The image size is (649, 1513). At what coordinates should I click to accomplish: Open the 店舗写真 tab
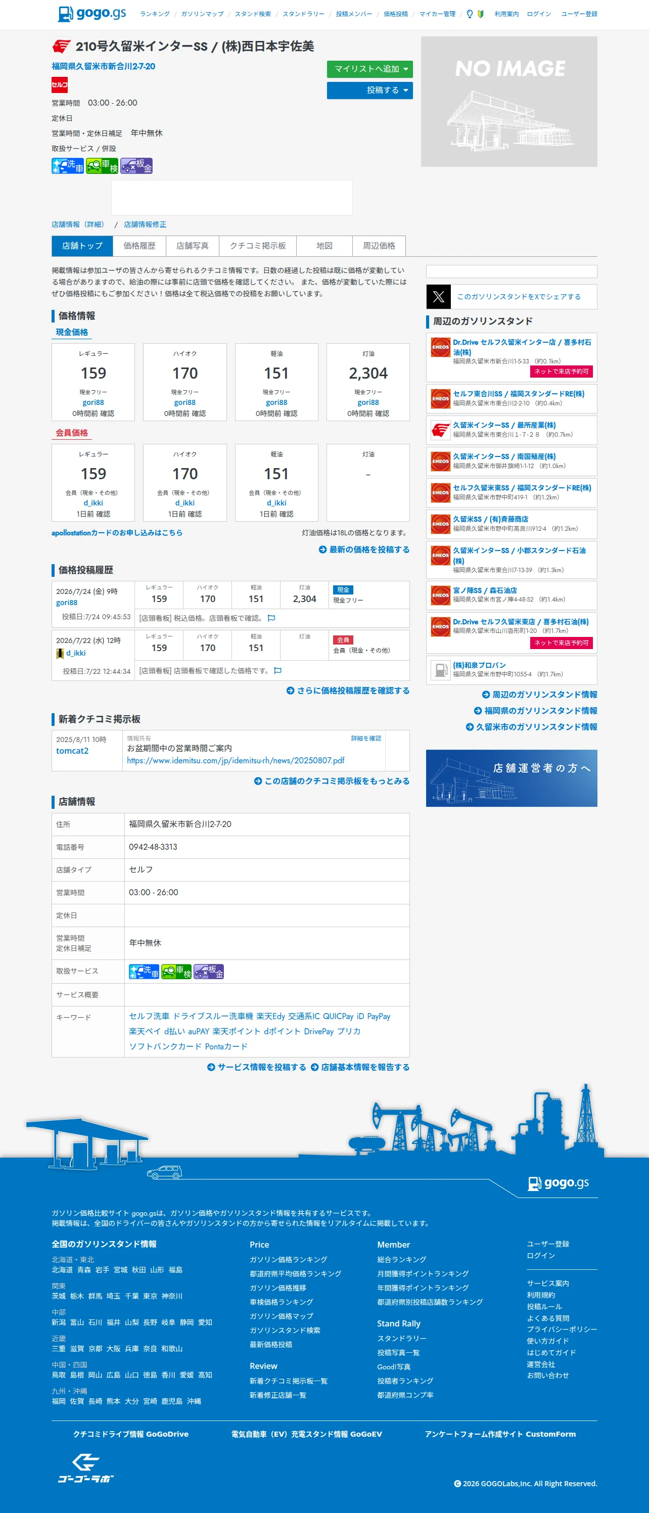point(193,246)
